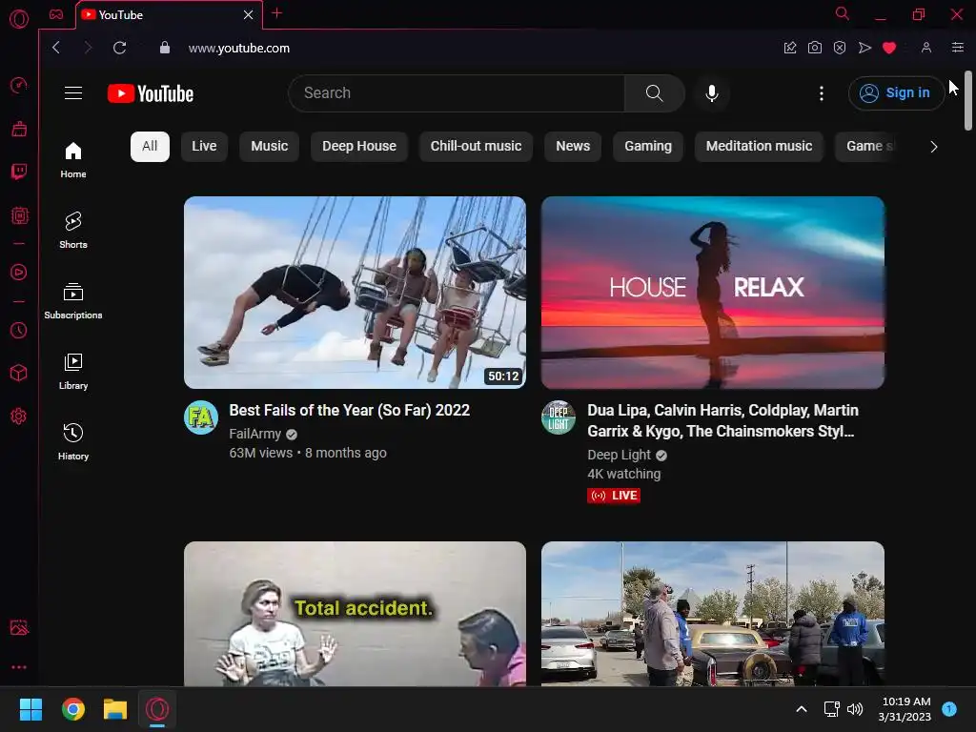Open the chip icon in Opera sidebar
976x732 pixels.
tap(19, 215)
